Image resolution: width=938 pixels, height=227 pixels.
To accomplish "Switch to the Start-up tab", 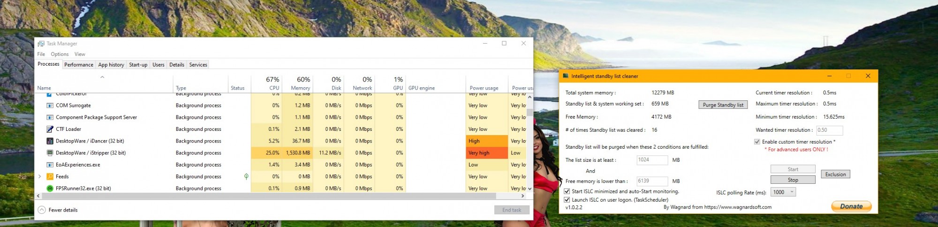I will click(x=138, y=65).
